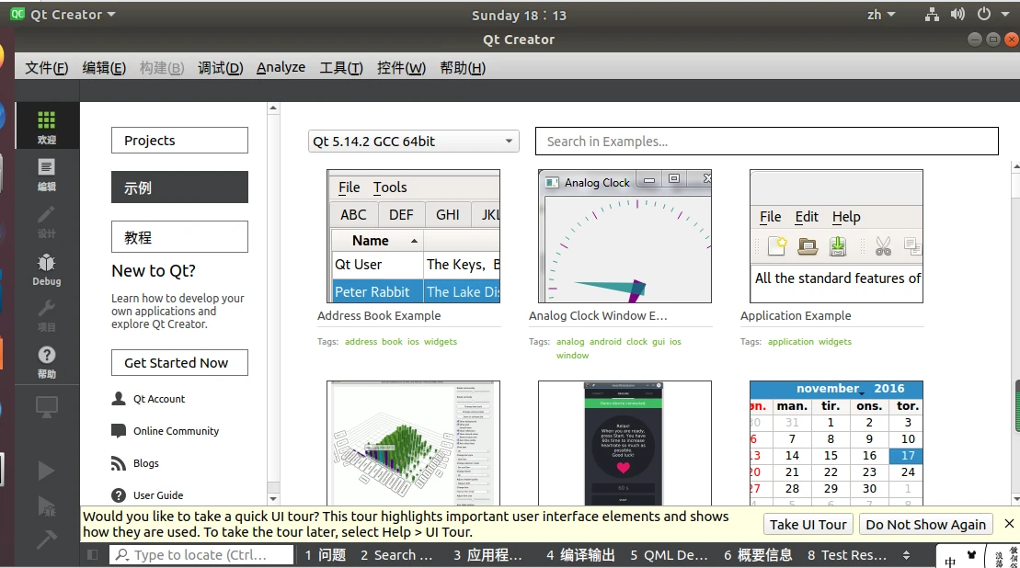
Task: Build project with hammer icon
Action: click(x=46, y=539)
